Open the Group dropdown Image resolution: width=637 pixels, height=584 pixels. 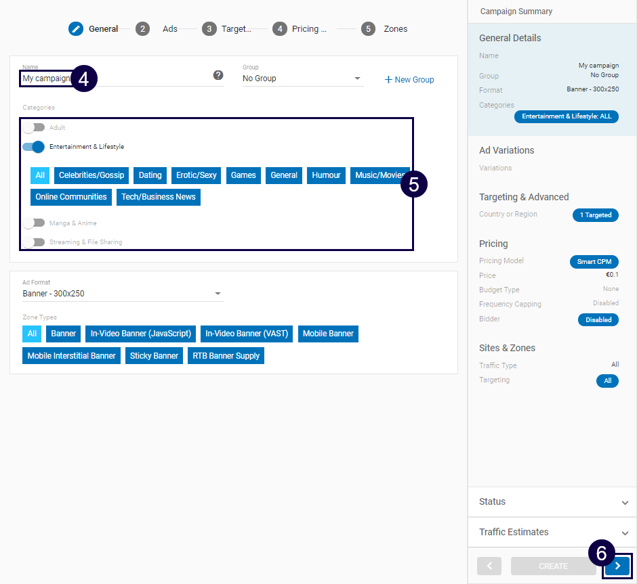[x=302, y=78]
